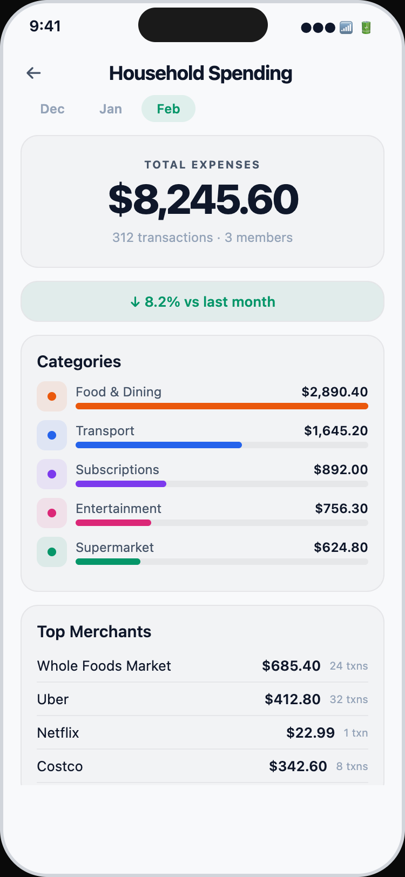This screenshot has height=877, width=405.
Task: Tap the blue Transport category icon
Action: coord(52,435)
